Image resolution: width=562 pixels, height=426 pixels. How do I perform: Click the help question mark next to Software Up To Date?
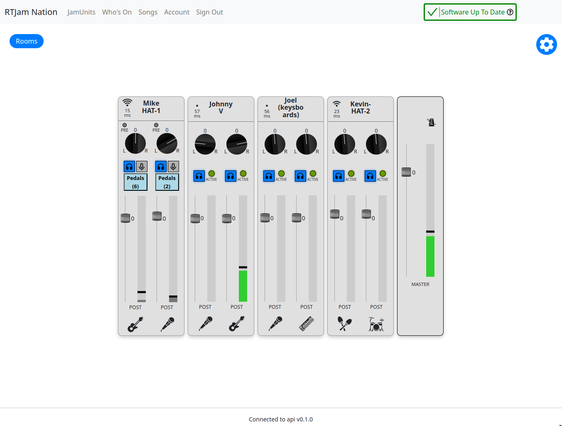pos(510,12)
